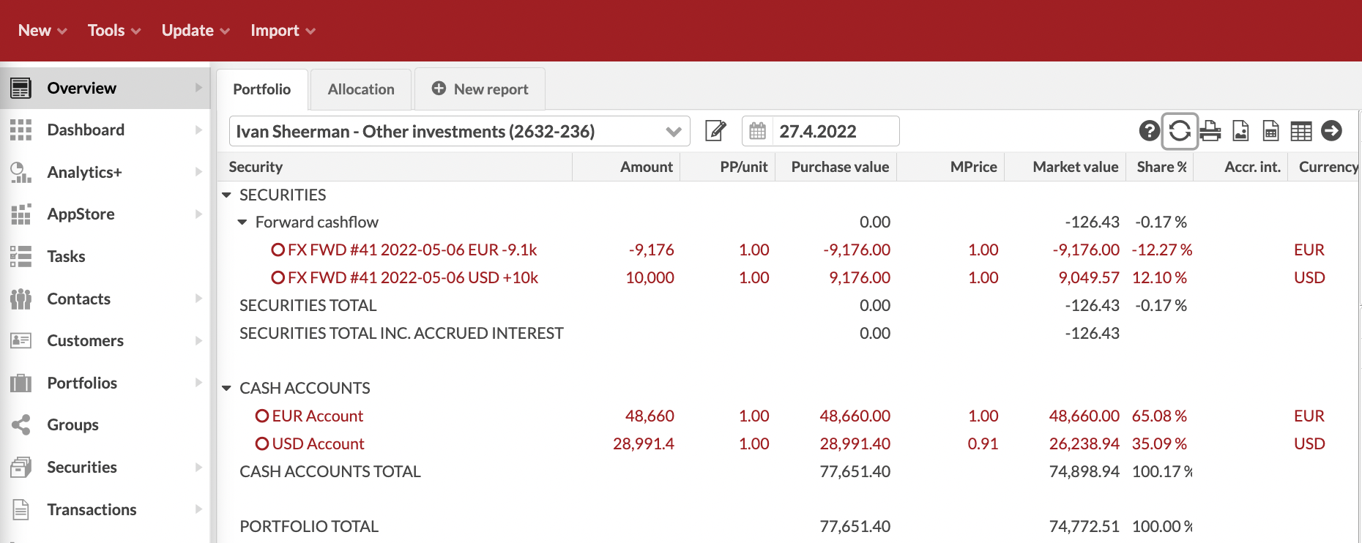Click the Analytics+ chart icon
The width and height of the screenshot is (1362, 543).
21,172
